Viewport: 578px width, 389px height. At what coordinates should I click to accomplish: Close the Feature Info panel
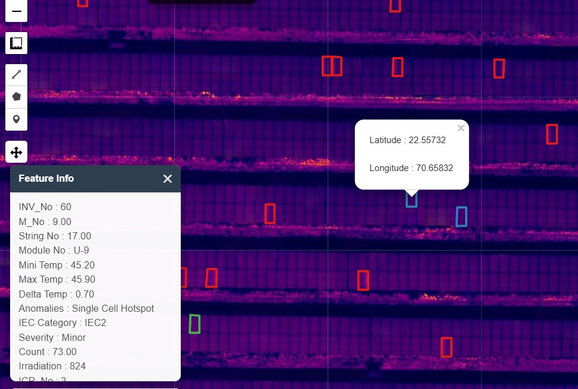click(x=167, y=178)
